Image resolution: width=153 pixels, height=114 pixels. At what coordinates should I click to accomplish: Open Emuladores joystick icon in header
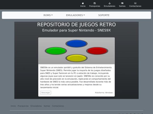109,3
